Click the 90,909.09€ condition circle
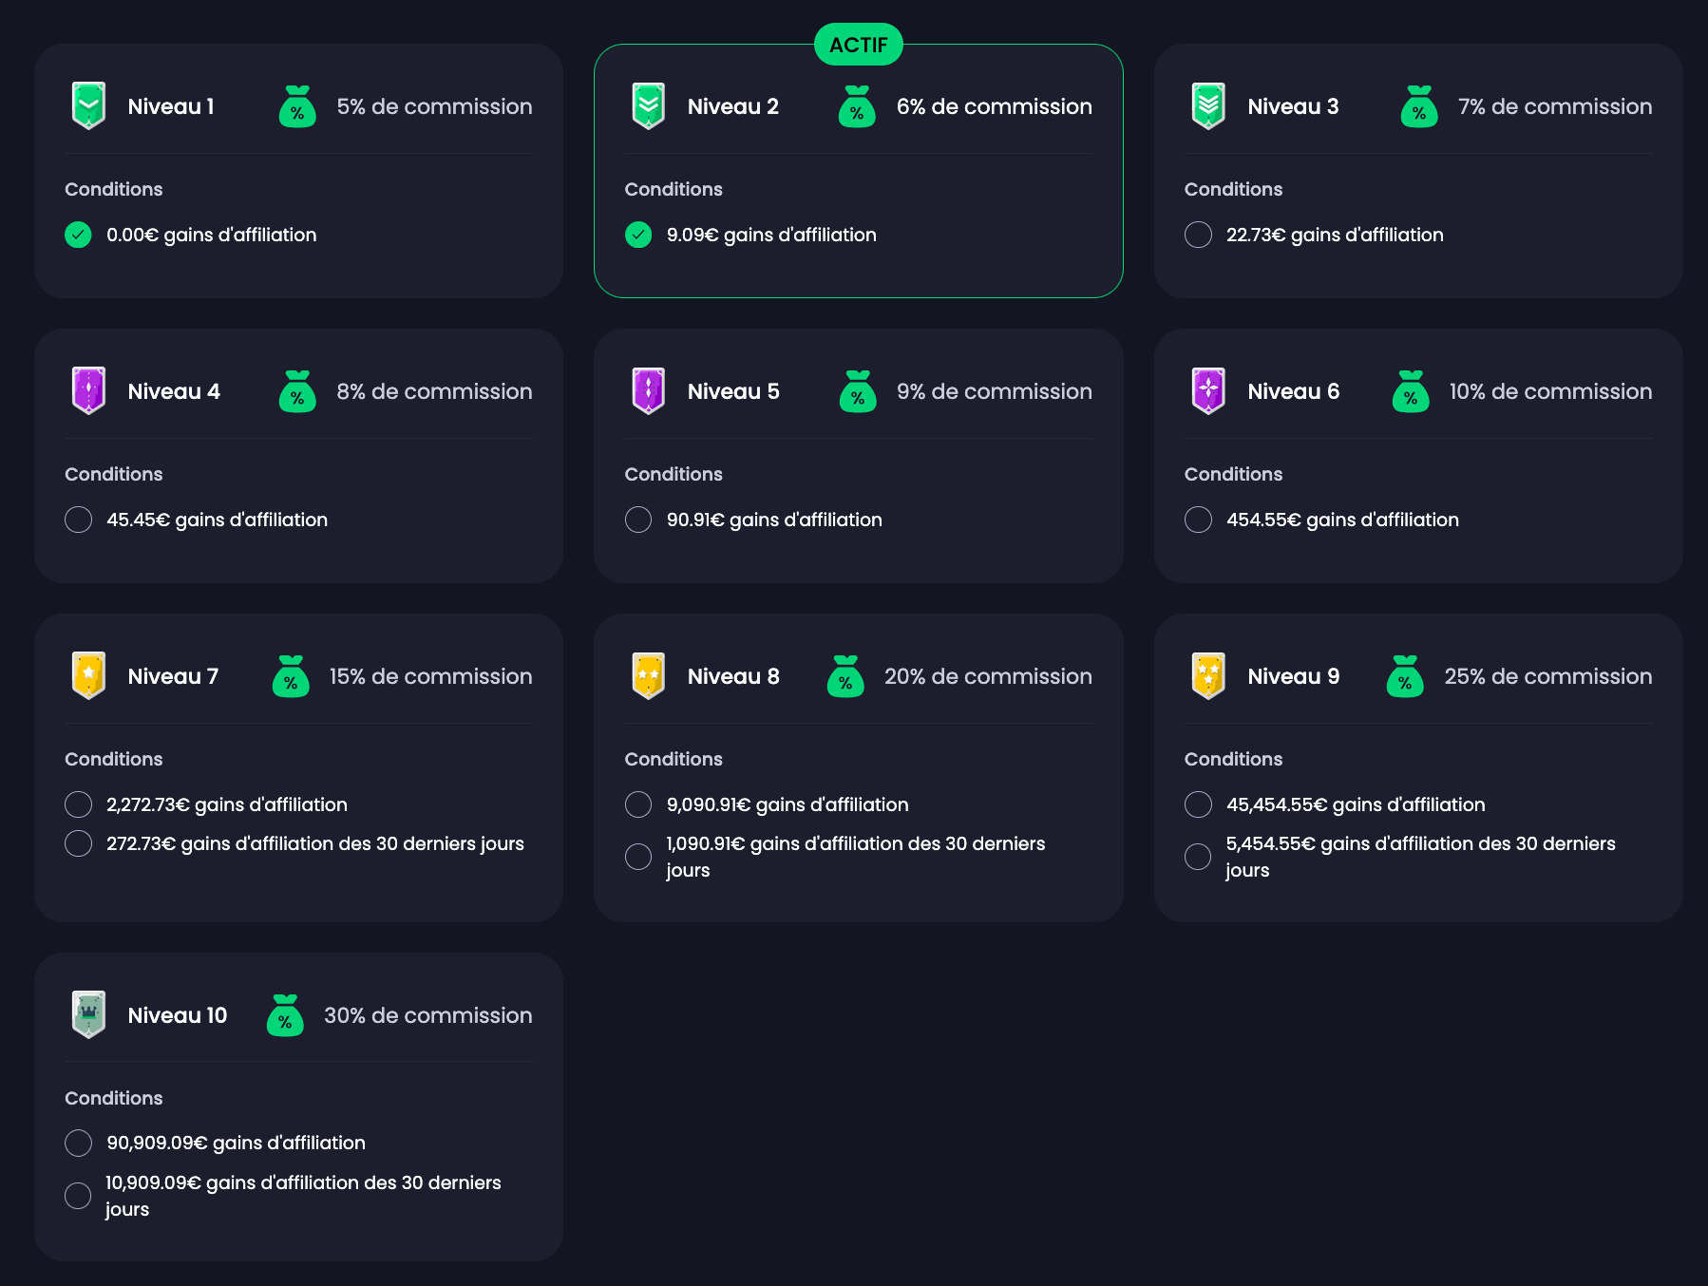This screenshot has width=1708, height=1286. (78, 1143)
